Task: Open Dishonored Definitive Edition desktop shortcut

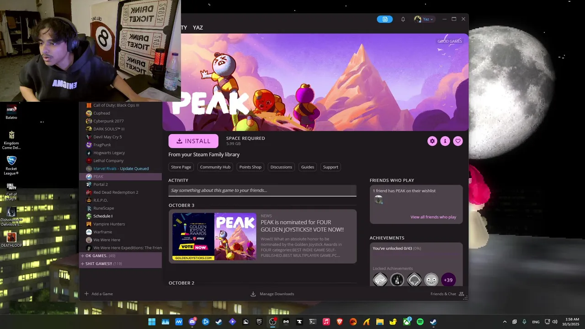Action: (x=11, y=217)
